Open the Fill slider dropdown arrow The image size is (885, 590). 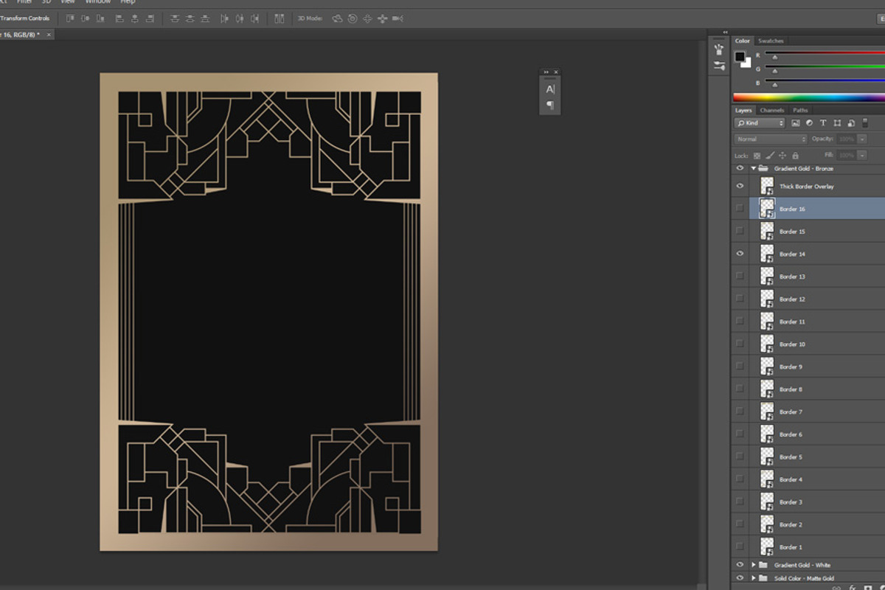[x=862, y=156]
